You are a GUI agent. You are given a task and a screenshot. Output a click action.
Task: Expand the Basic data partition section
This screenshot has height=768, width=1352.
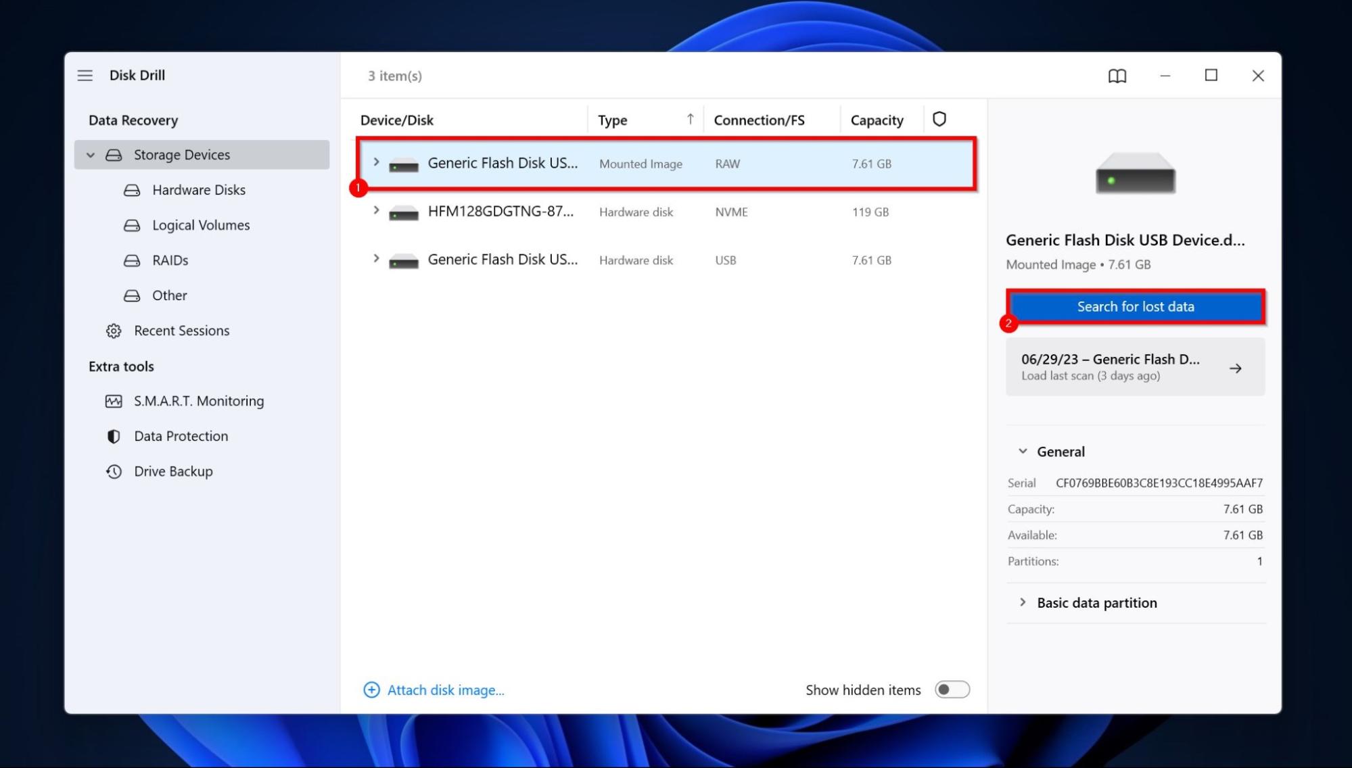1023,602
